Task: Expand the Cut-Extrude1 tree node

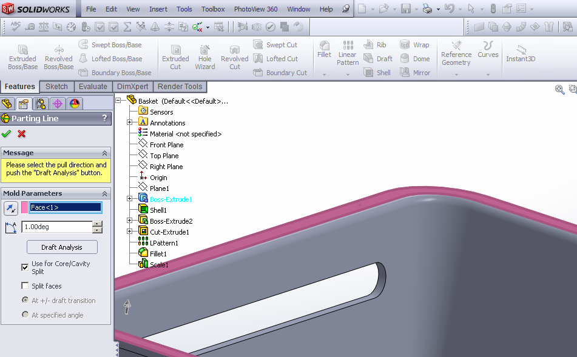Action: pos(129,232)
